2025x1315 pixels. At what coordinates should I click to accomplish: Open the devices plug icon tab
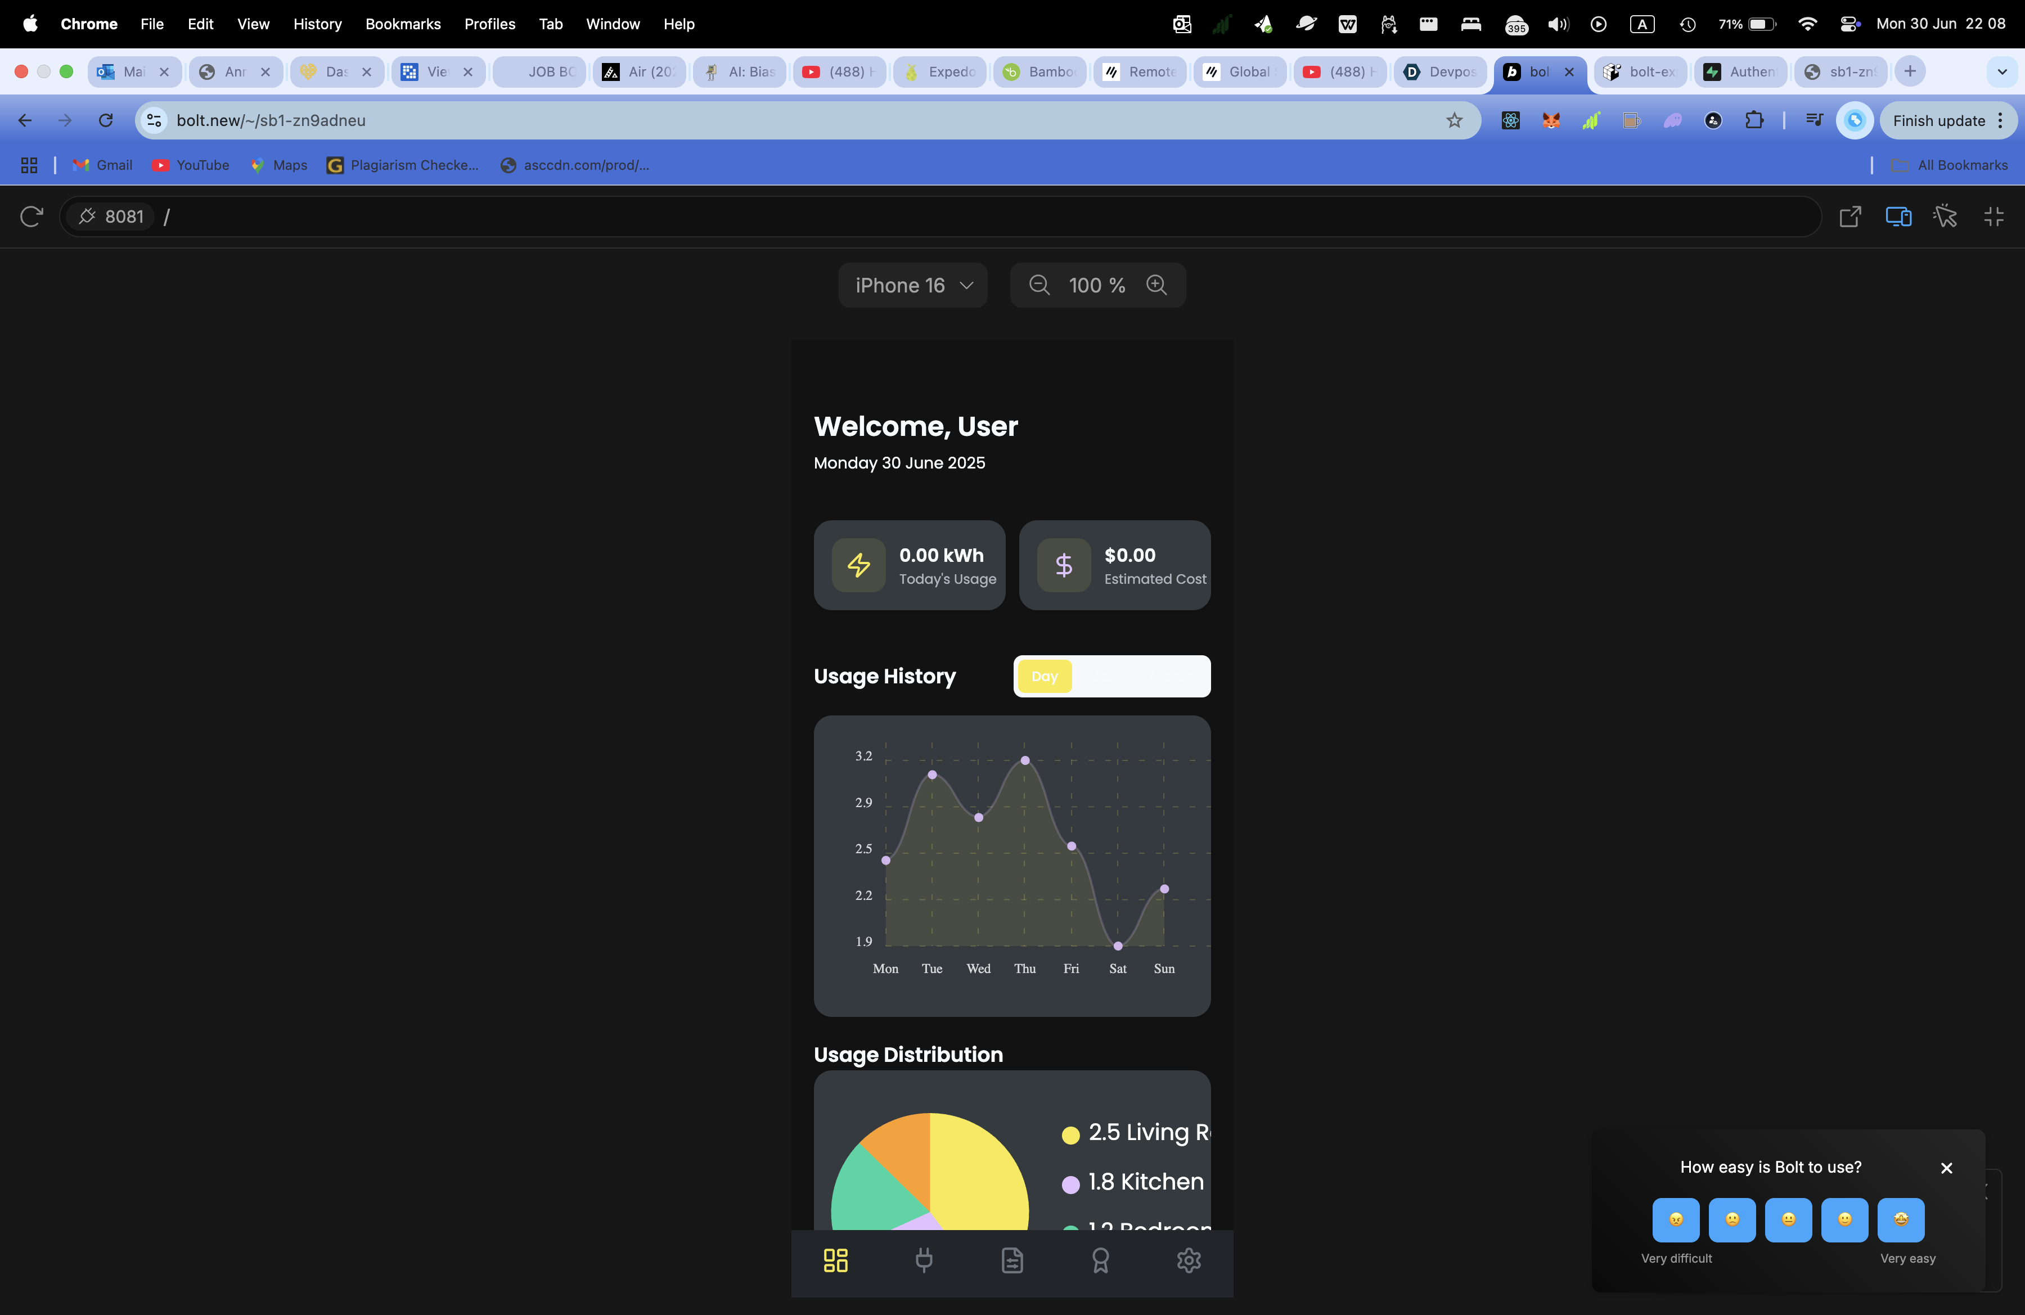tap(923, 1260)
